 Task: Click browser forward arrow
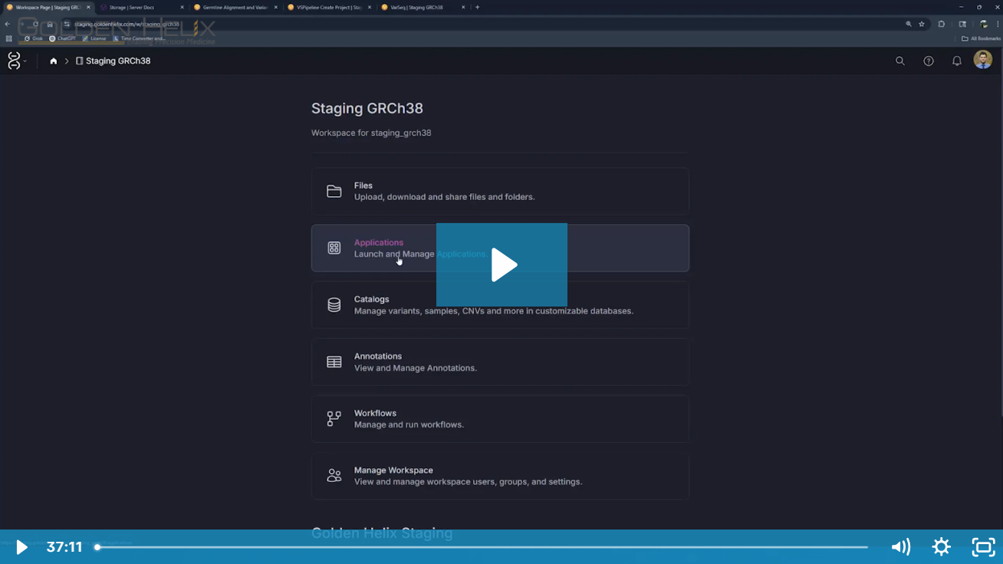(21, 24)
